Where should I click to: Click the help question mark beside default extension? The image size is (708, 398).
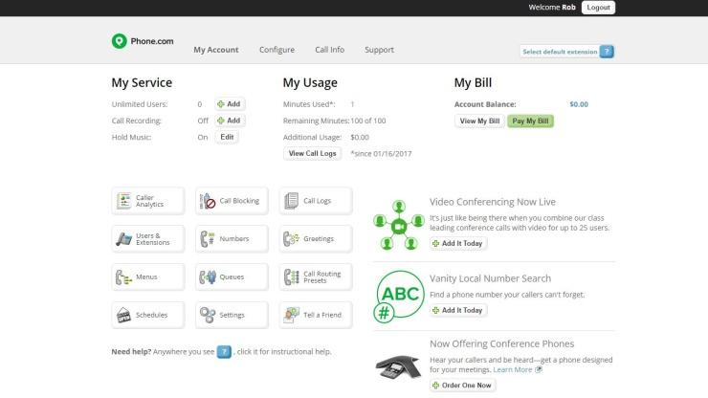pyautogui.click(x=607, y=52)
